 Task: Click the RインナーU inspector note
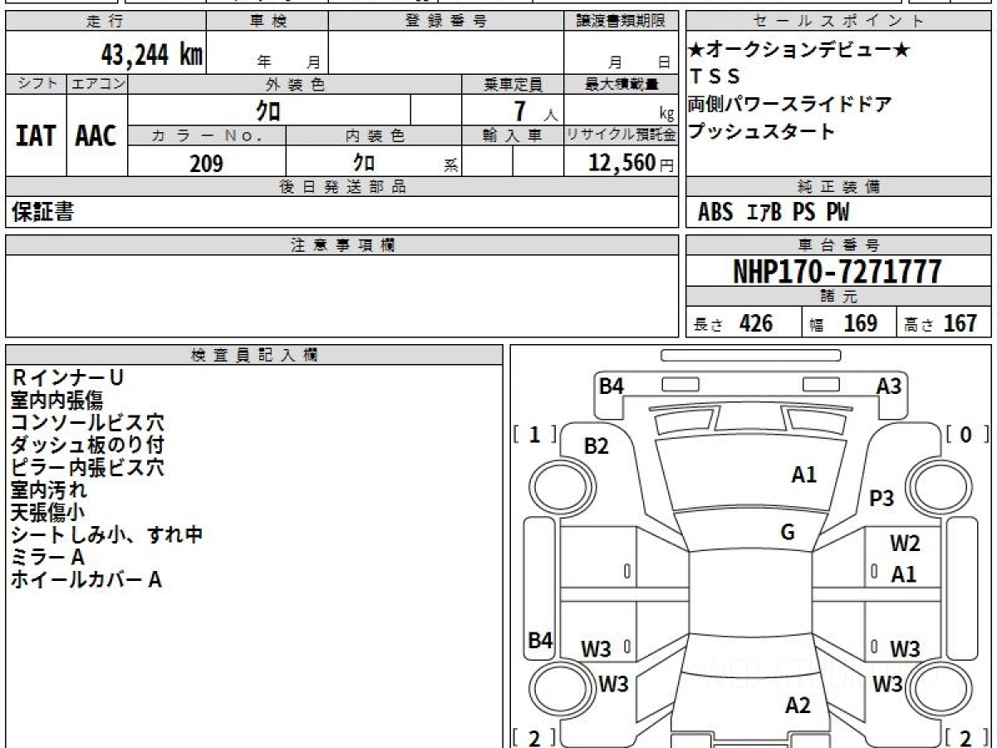point(67,378)
